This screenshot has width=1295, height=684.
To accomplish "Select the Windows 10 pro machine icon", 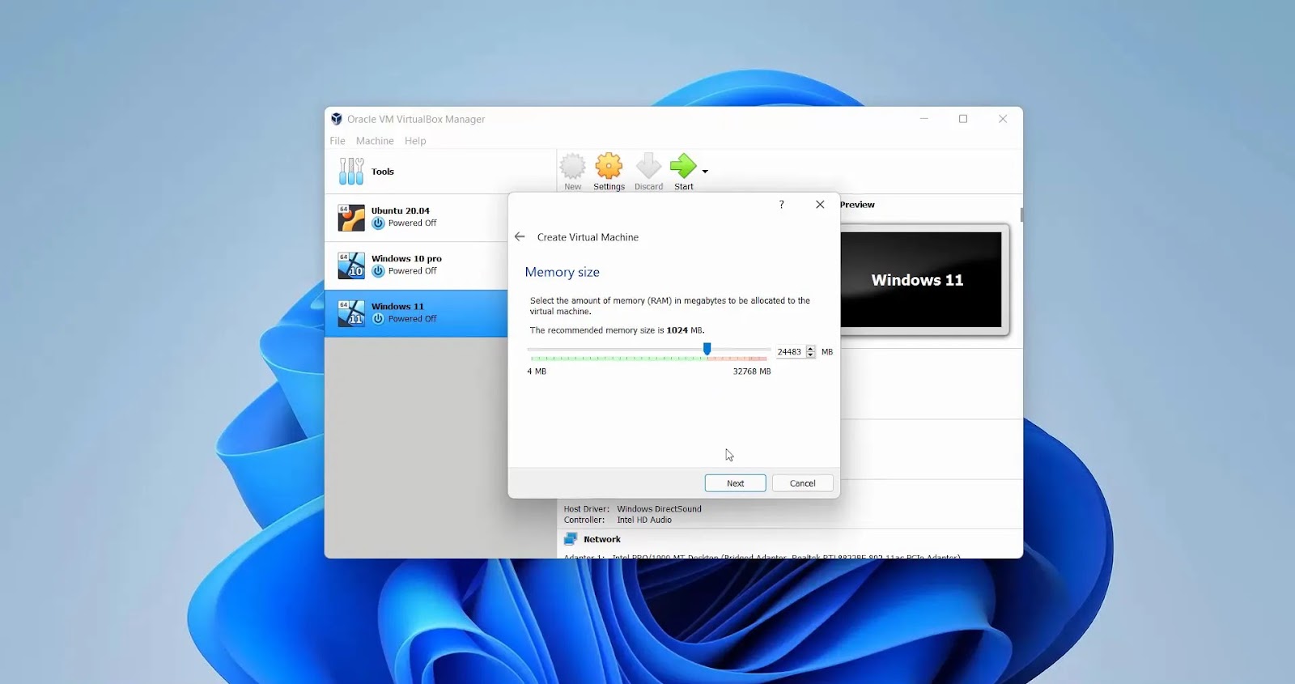I will [351, 266].
